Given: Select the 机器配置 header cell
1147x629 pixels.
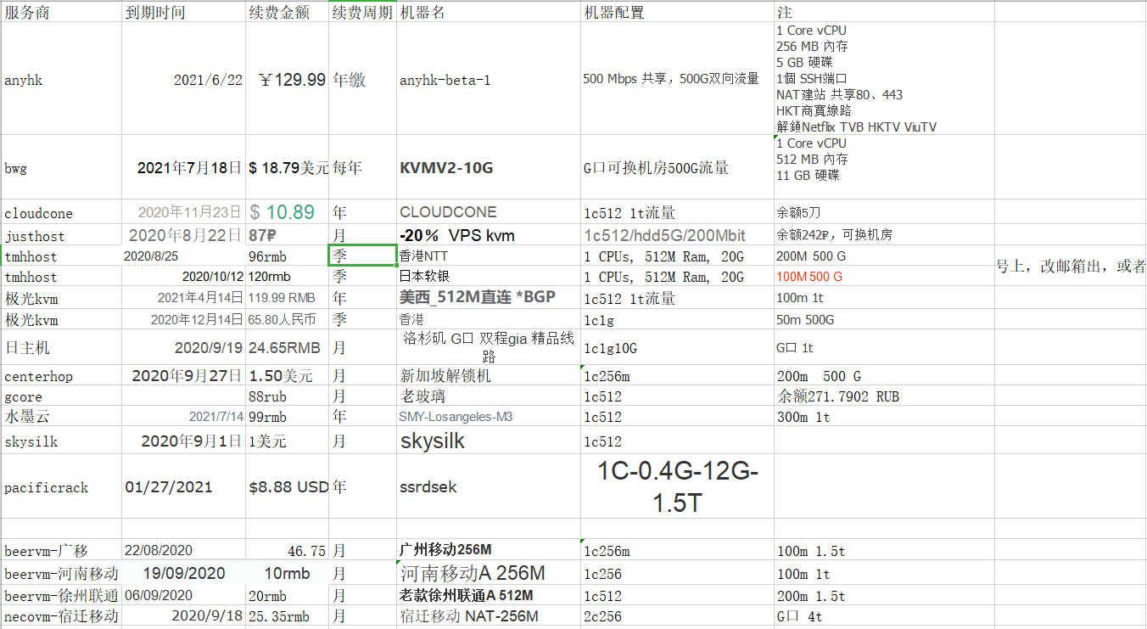Looking at the screenshot, I should (x=677, y=12).
